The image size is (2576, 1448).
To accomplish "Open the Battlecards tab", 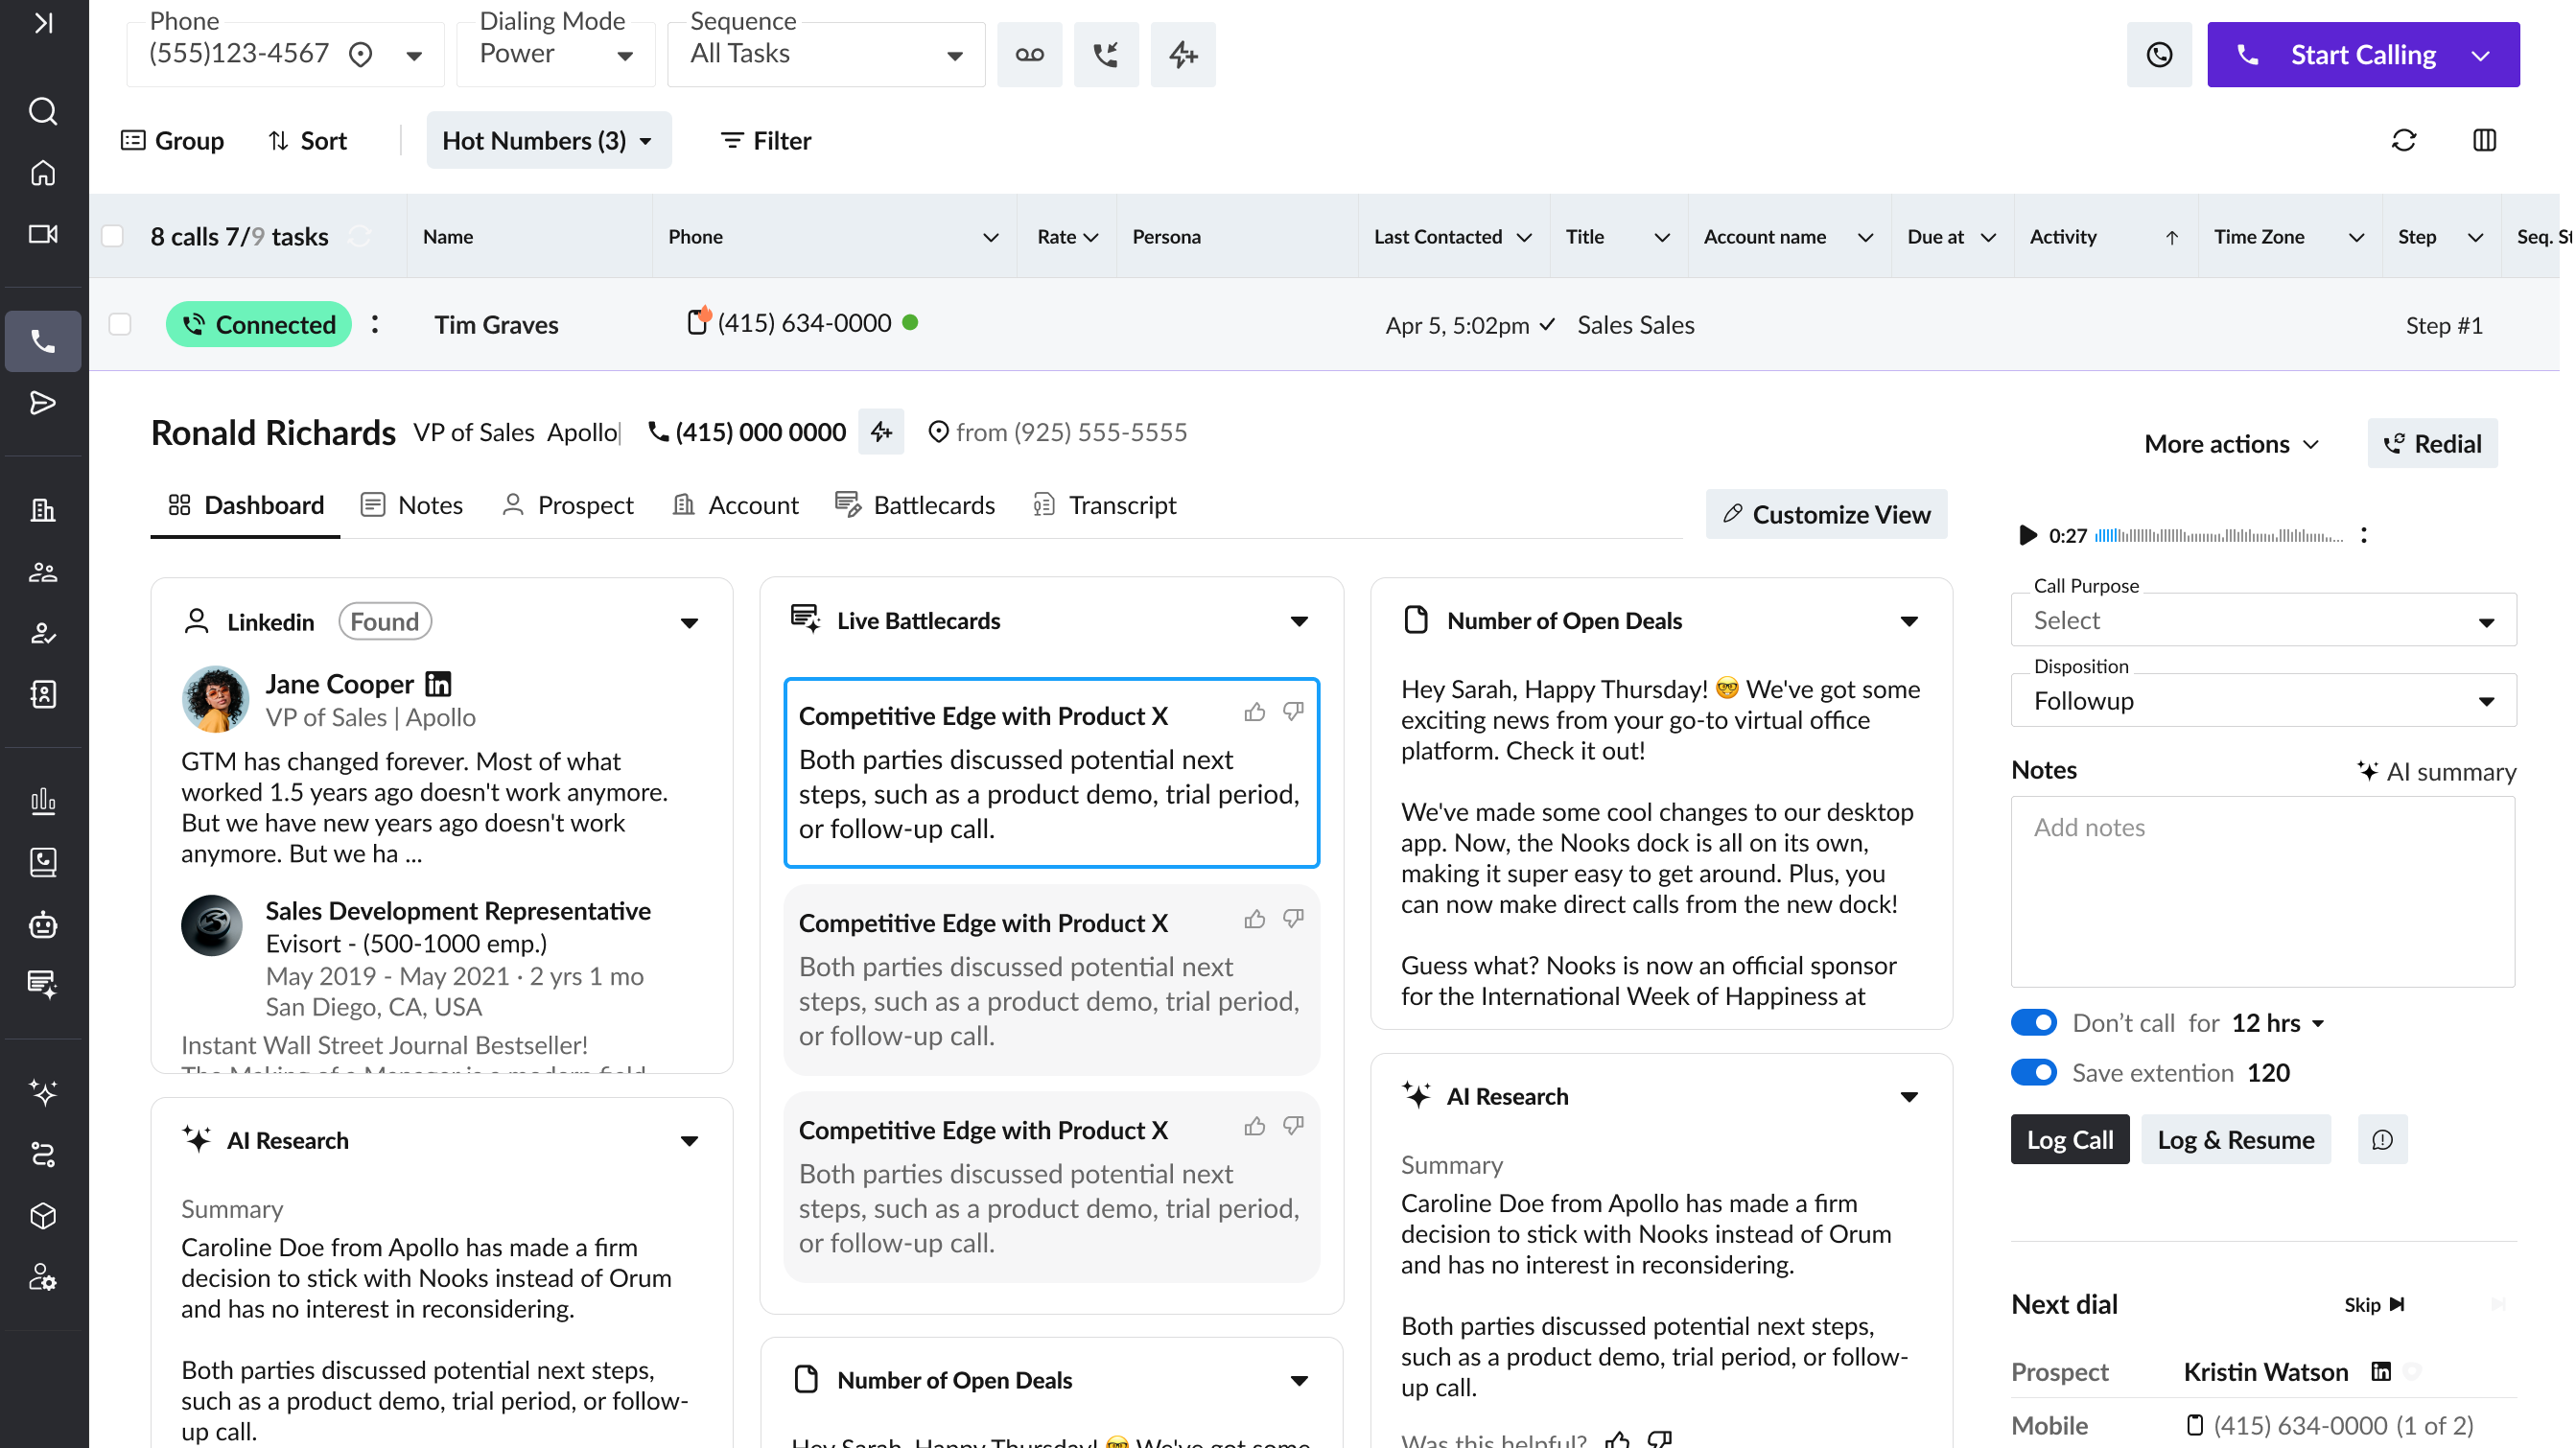I will (x=915, y=505).
